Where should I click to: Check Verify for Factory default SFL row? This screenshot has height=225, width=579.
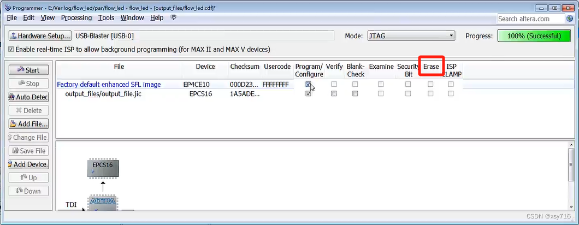coord(334,84)
